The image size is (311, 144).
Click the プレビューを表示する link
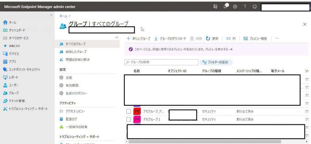218,50
